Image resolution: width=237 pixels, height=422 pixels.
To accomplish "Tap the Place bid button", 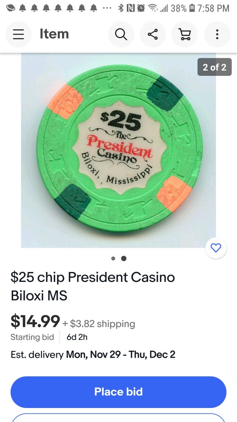I will 118,392.
